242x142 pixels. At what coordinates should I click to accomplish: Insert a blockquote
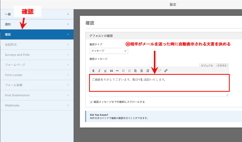111,71
